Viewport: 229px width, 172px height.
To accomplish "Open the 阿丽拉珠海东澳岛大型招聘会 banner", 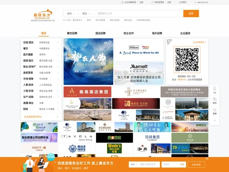I will coord(184,92).
